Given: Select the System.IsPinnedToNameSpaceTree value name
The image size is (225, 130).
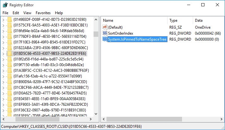Looking at the screenshot, I should point(137,39).
